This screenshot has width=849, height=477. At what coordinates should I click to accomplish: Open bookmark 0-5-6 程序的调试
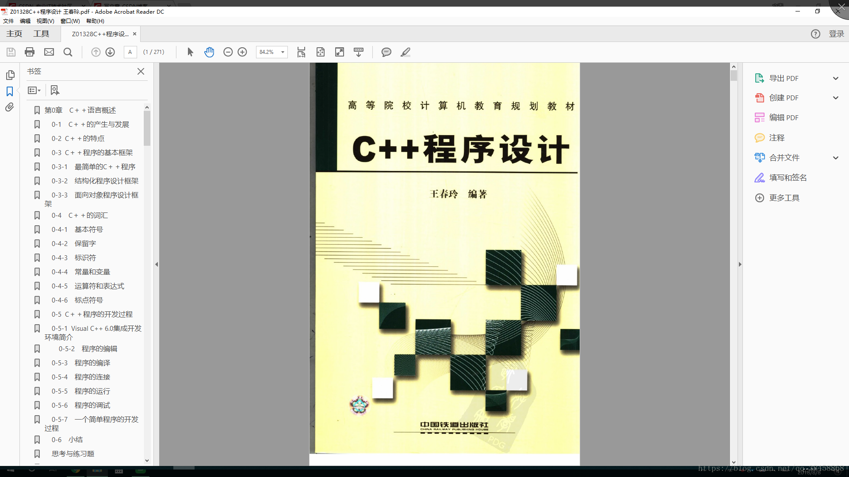pyautogui.click(x=80, y=405)
